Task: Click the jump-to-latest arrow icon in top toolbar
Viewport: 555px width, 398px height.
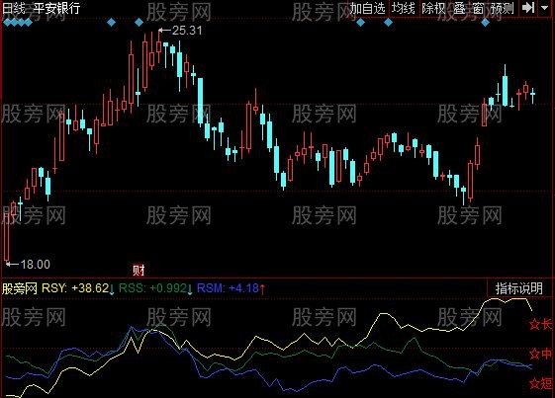Action: click(x=528, y=8)
